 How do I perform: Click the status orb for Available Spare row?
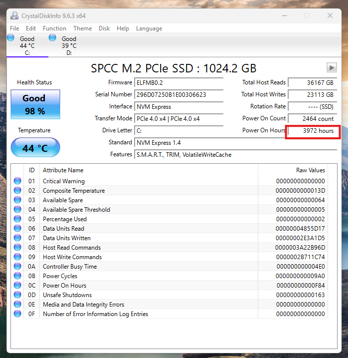coord(17,200)
